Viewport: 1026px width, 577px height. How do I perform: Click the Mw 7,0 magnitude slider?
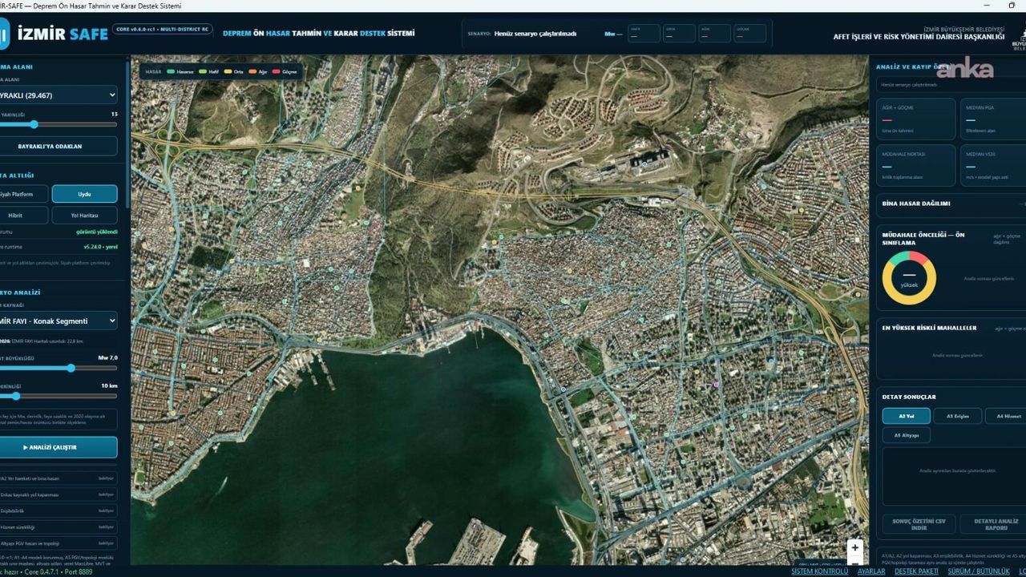coord(58,368)
